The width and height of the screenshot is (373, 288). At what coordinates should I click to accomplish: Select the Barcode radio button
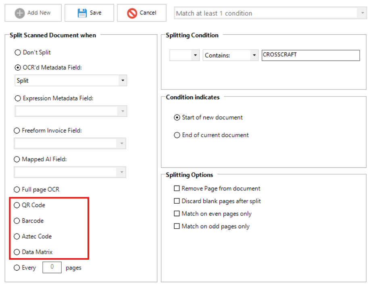click(17, 221)
